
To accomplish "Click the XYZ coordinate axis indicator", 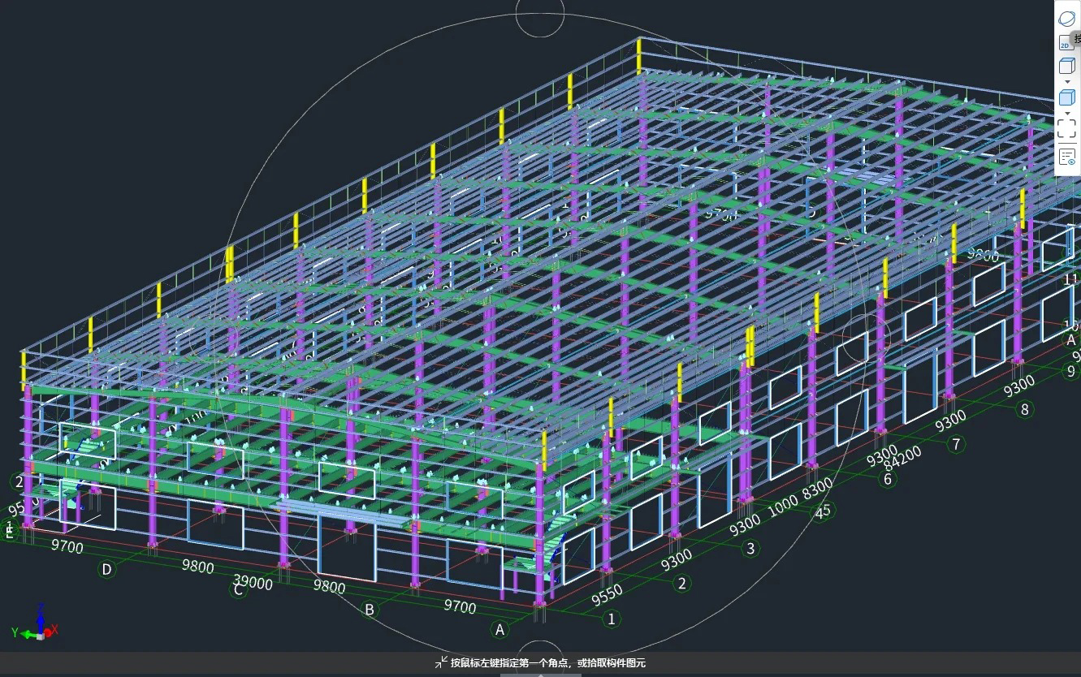I will tap(36, 623).
